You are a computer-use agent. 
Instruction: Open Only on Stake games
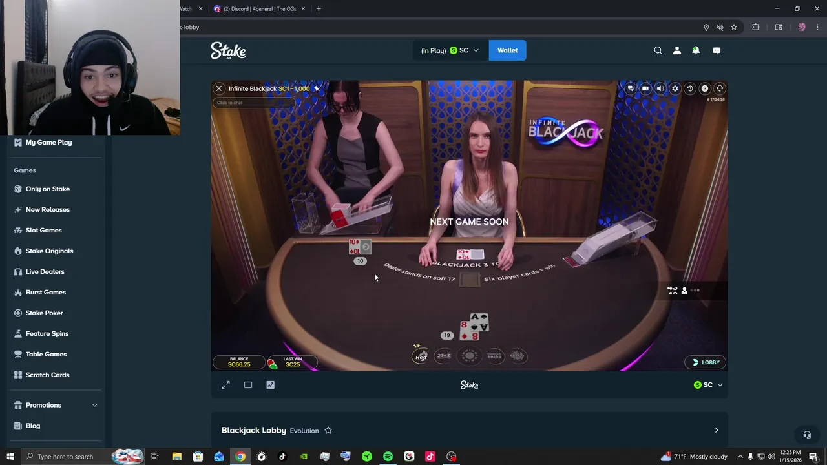click(48, 189)
